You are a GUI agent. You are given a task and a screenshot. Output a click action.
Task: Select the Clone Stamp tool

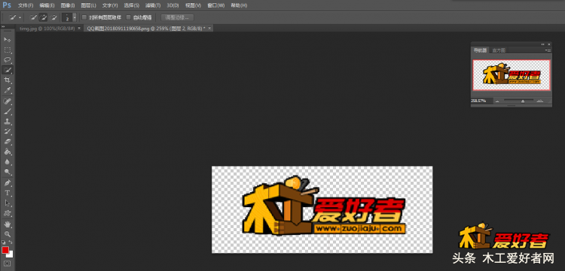click(x=8, y=122)
